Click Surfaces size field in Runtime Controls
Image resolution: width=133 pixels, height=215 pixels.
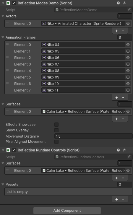(x=125, y=163)
